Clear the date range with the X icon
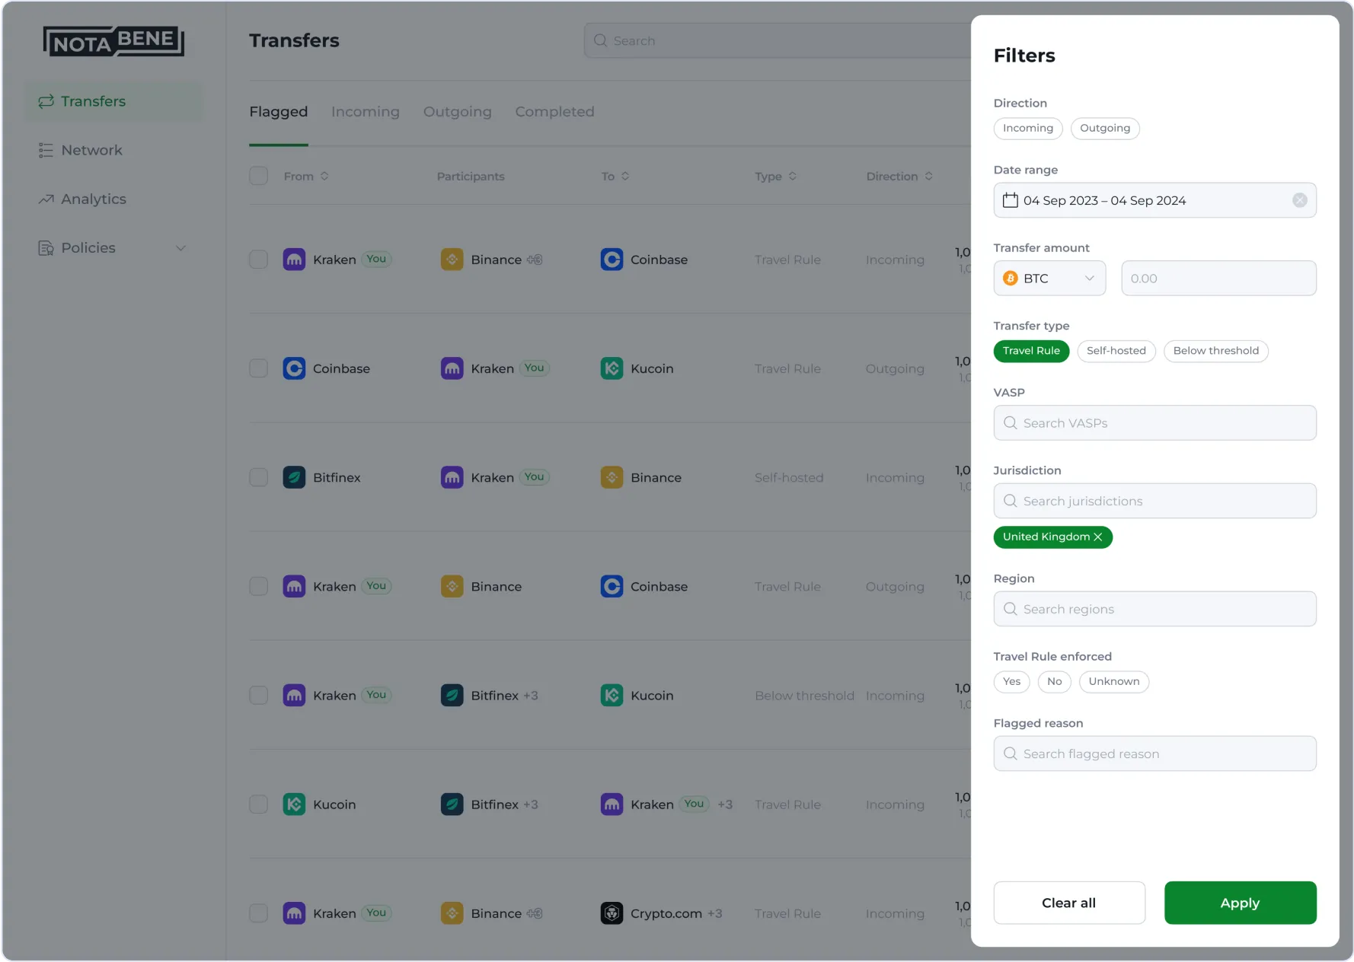Viewport: 1354px width, 962px height. click(1300, 200)
